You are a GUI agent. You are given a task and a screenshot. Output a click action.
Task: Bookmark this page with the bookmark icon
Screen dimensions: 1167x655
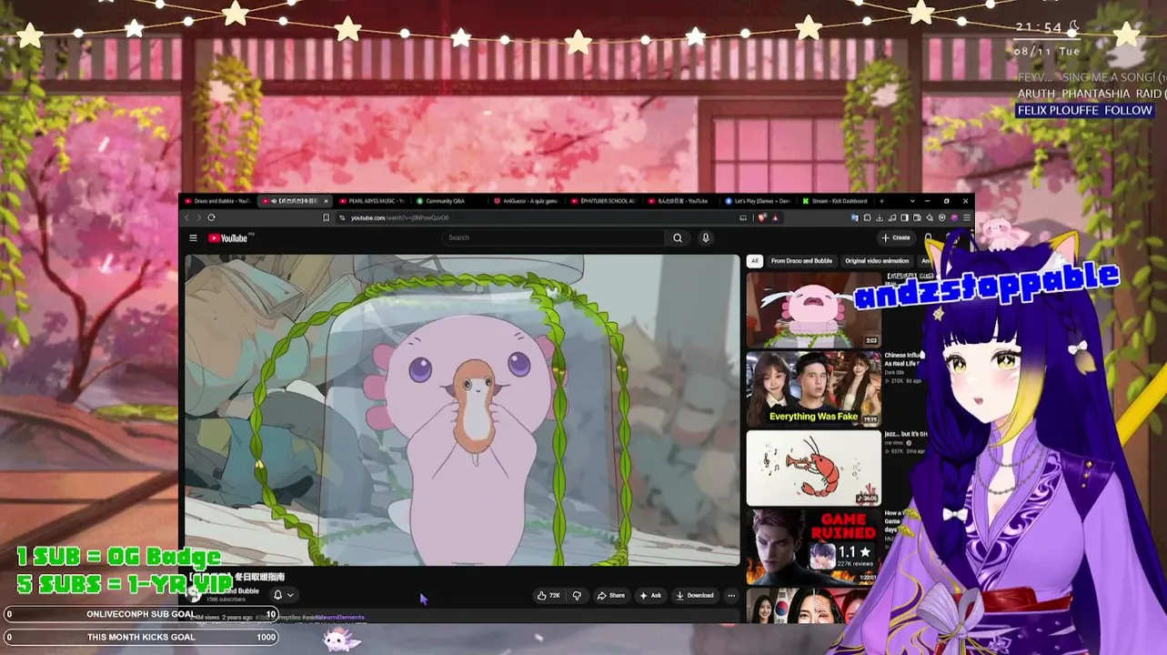pyautogui.click(x=326, y=217)
